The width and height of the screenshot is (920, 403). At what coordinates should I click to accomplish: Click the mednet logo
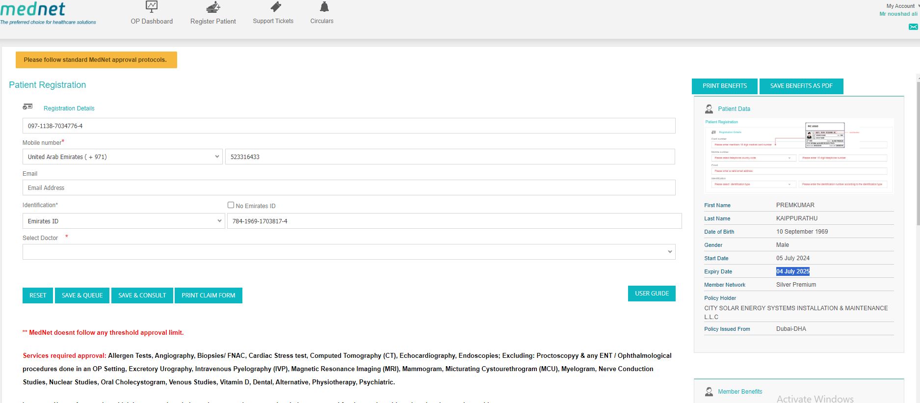[x=48, y=13]
